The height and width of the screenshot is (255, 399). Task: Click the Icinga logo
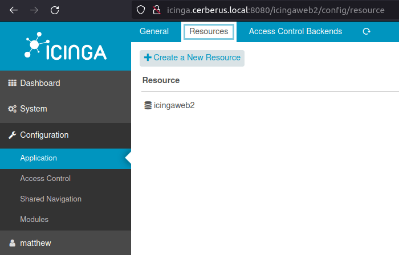tap(66, 46)
